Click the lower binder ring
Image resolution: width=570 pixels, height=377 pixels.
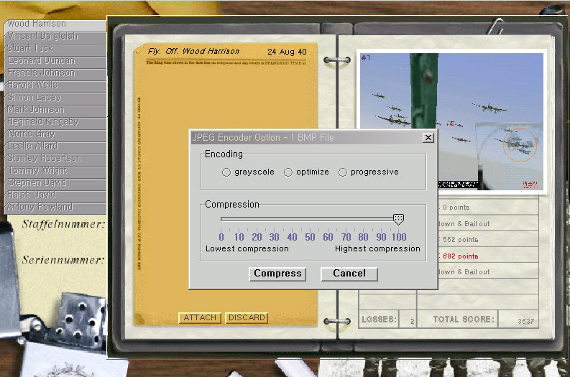[x=337, y=322]
